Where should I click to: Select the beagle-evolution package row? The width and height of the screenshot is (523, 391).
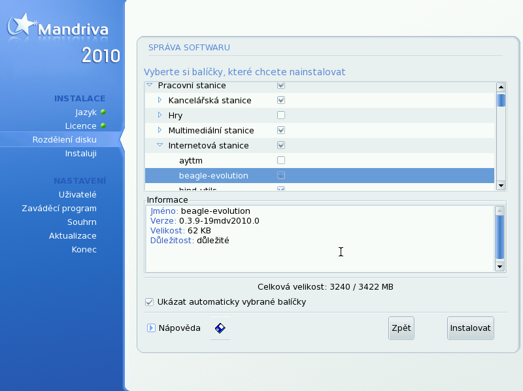[320, 175]
